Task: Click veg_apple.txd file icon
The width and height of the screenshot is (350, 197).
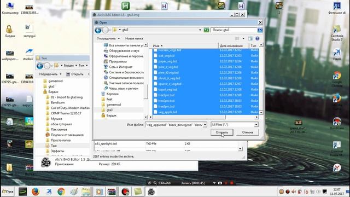Action: click(155, 112)
